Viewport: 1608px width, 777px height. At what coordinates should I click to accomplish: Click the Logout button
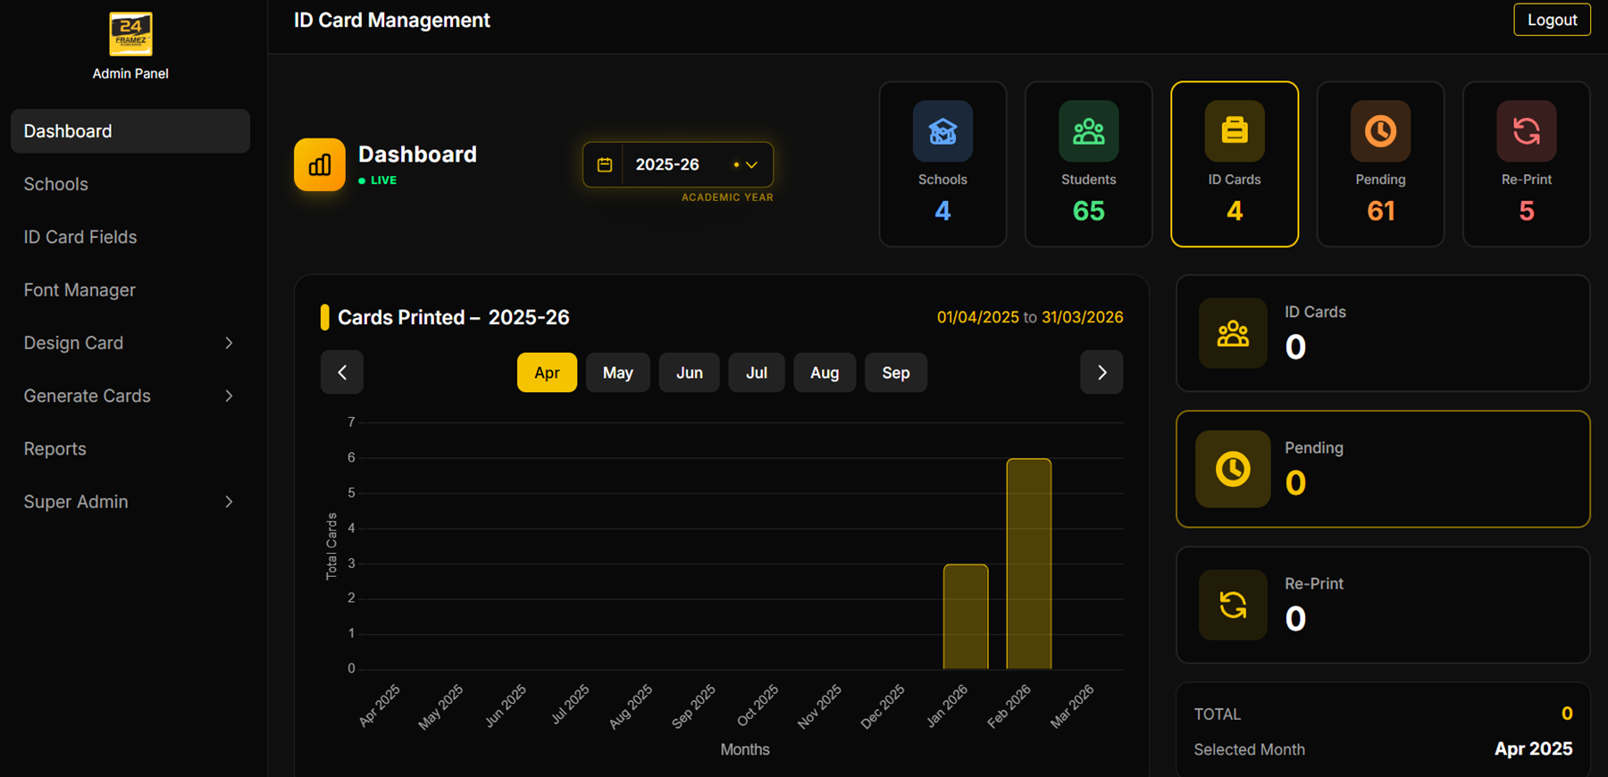coord(1552,20)
